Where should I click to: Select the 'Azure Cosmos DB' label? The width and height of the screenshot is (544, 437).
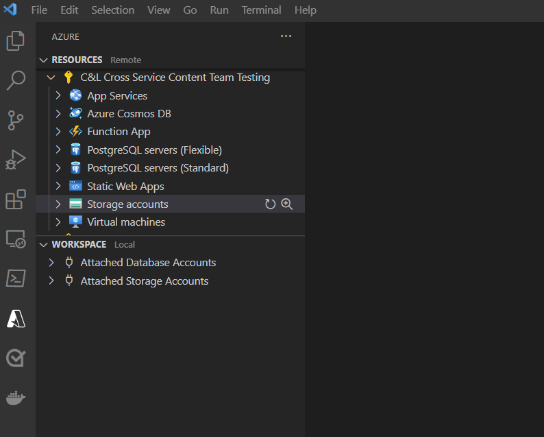coord(129,114)
